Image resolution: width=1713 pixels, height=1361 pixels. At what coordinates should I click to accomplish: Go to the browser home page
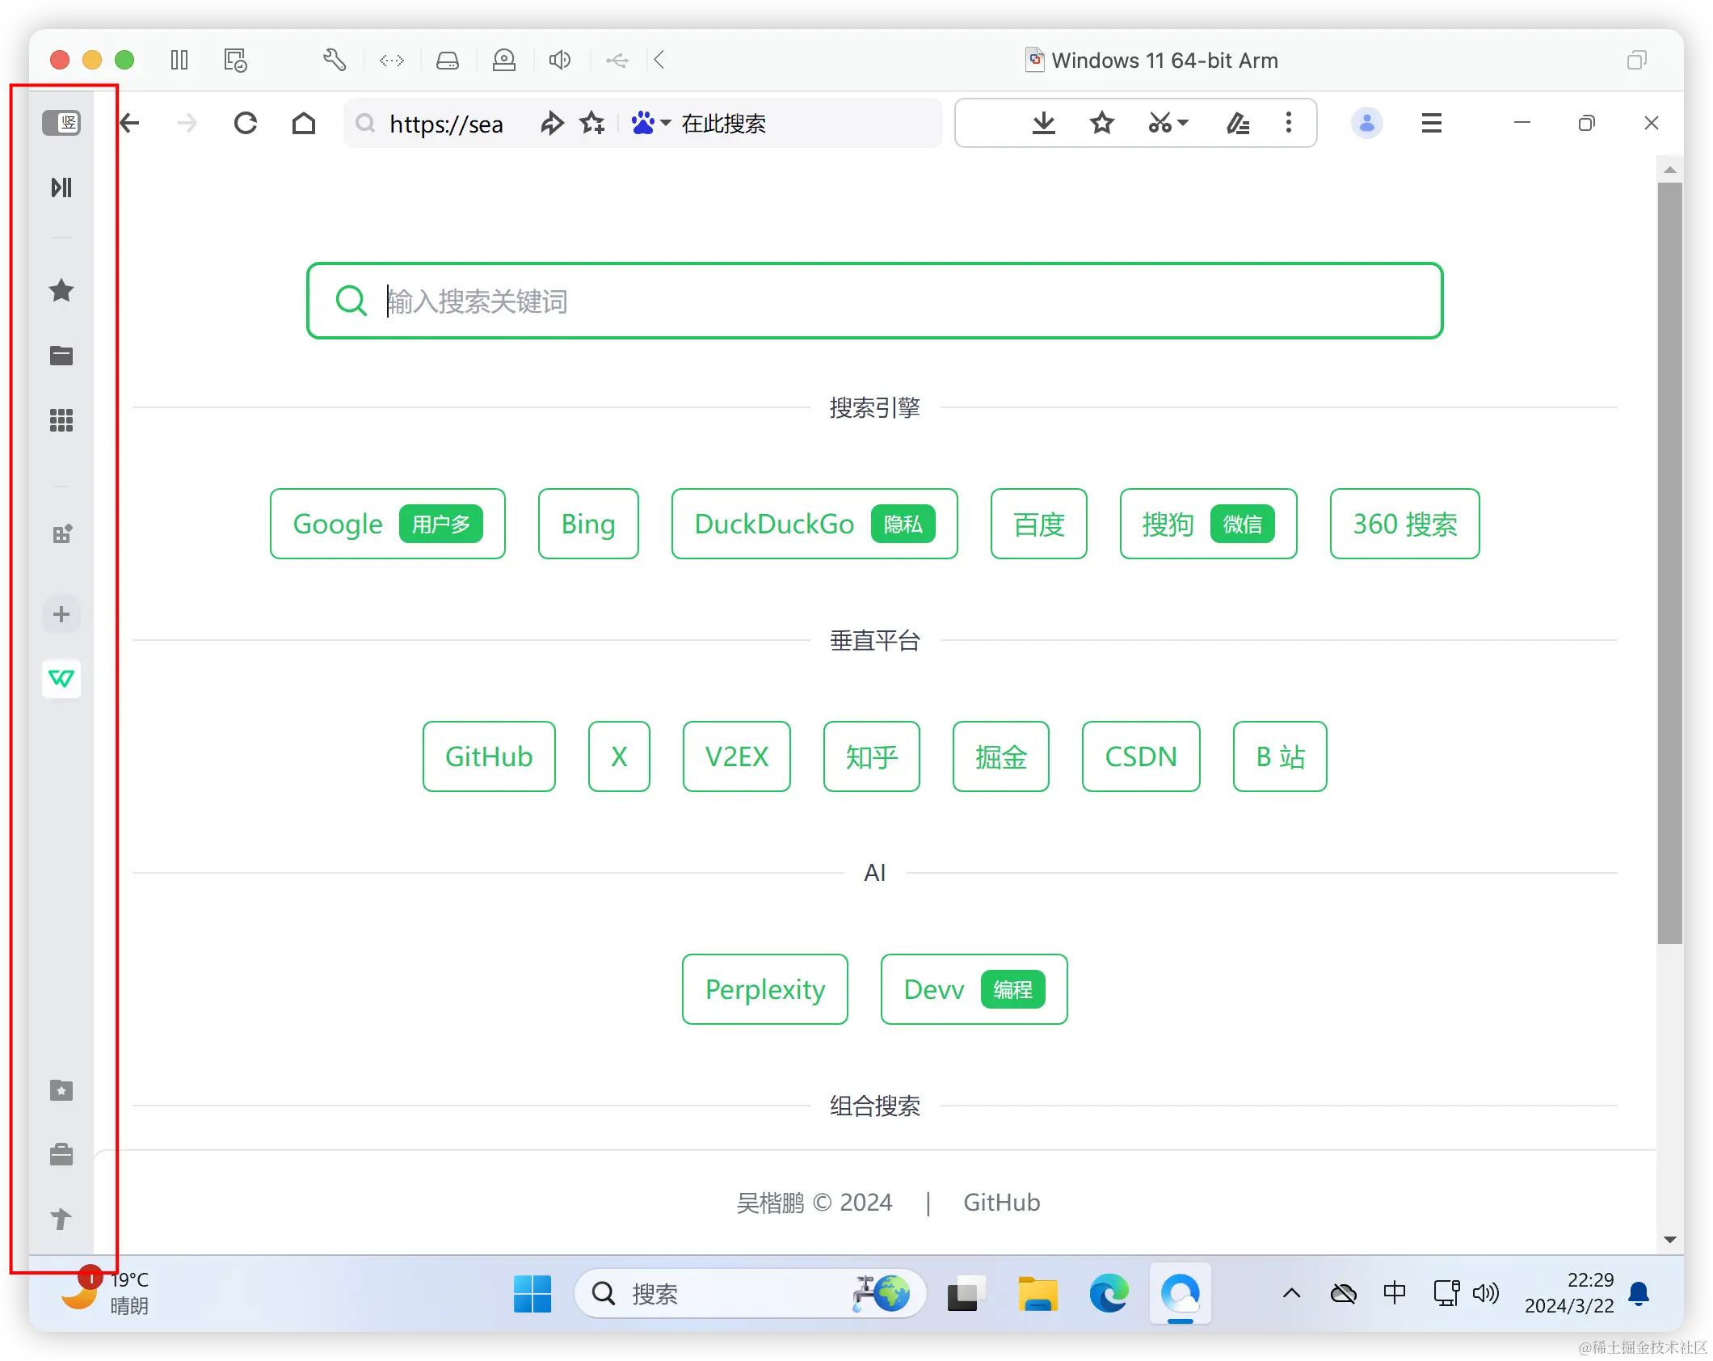[304, 123]
